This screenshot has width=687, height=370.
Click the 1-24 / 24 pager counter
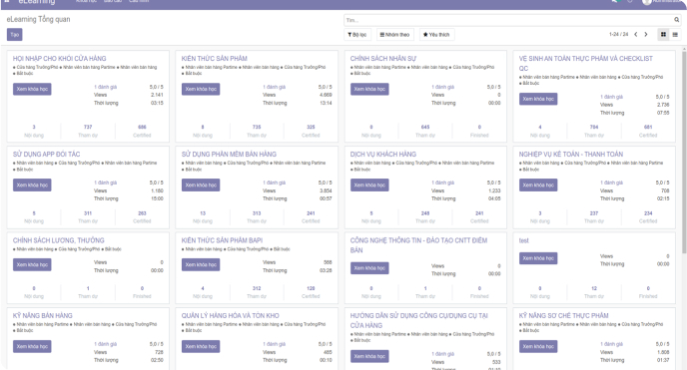coord(619,35)
